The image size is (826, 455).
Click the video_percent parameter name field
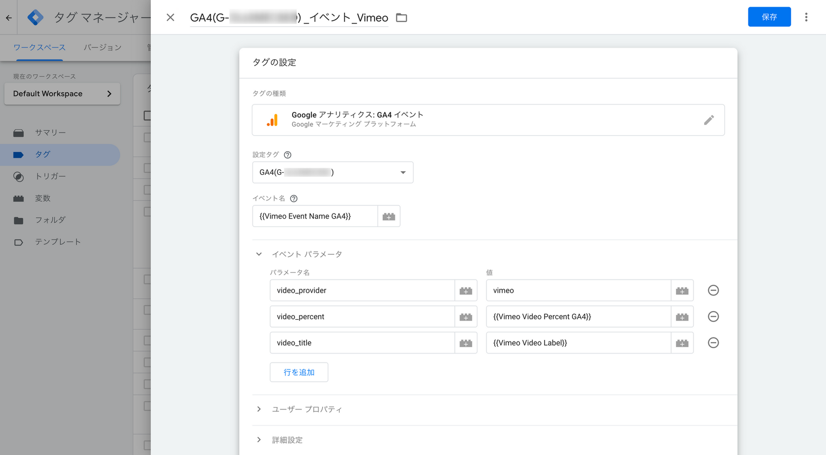(x=362, y=317)
